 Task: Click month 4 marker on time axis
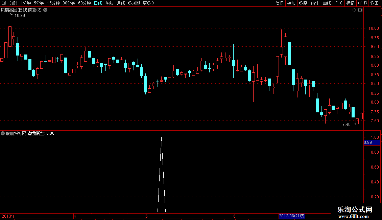click(75, 216)
